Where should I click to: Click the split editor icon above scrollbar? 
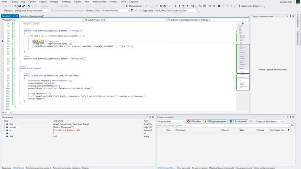(243, 23)
